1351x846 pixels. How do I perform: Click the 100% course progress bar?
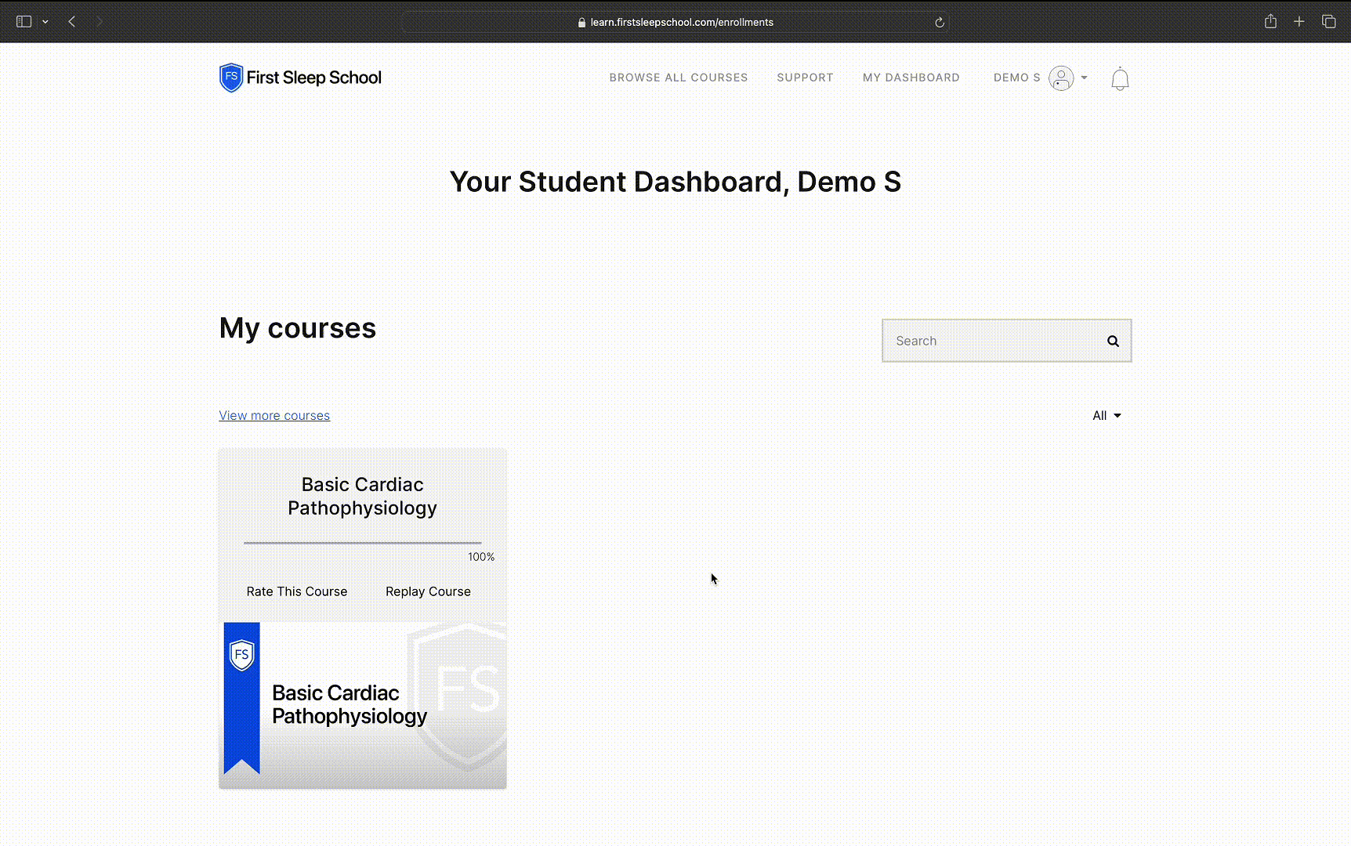click(x=362, y=543)
